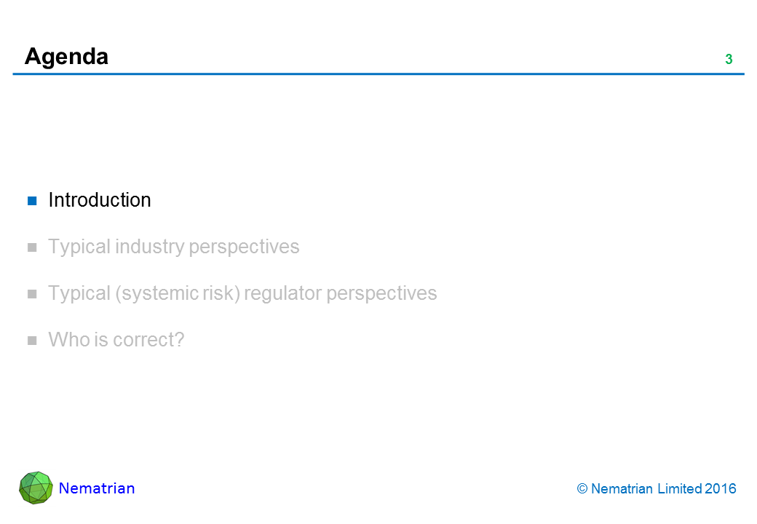This screenshot has height=524, width=757.
Task: Select the gray bullet before Typical (systemic risk)
Action: [32, 294]
